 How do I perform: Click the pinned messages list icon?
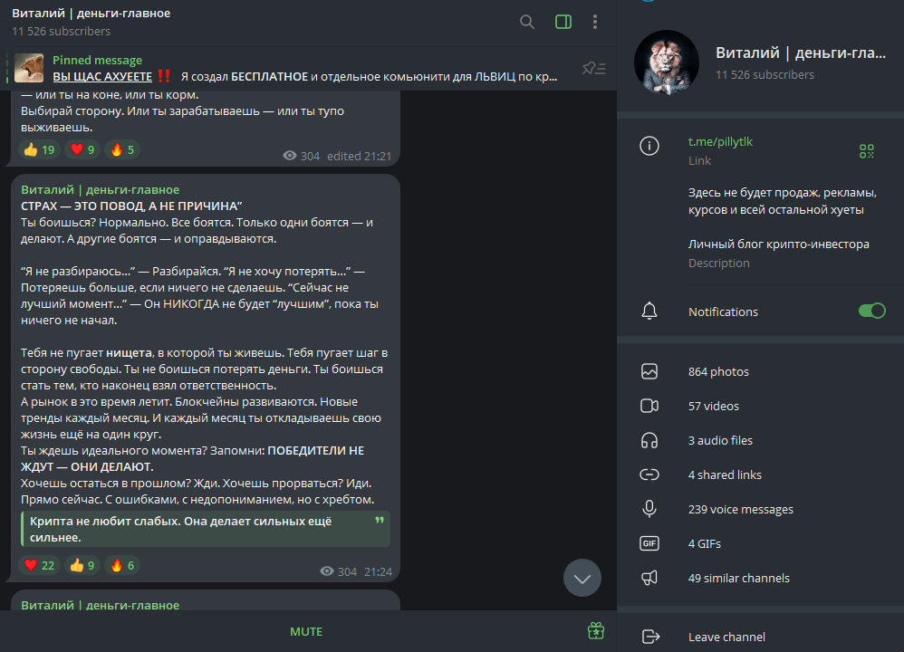point(594,68)
